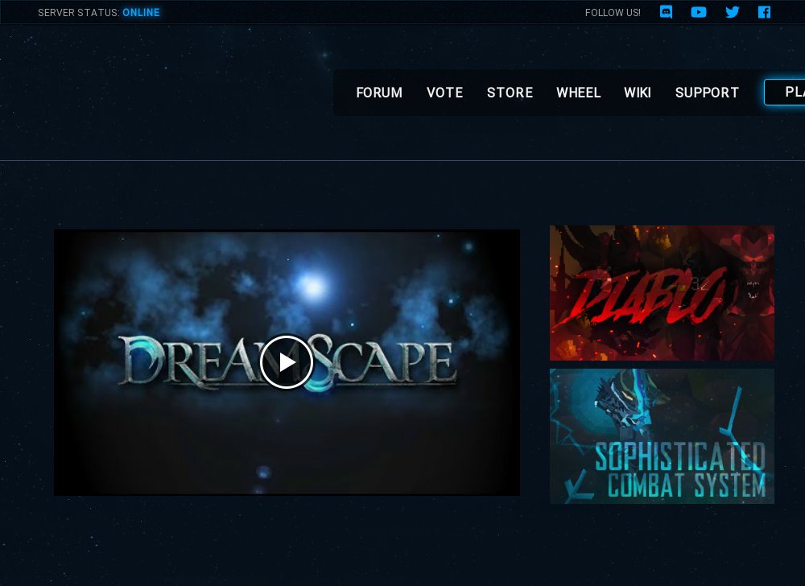This screenshot has width=805, height=586.
Task: Open the Support page
Action: 707,93
